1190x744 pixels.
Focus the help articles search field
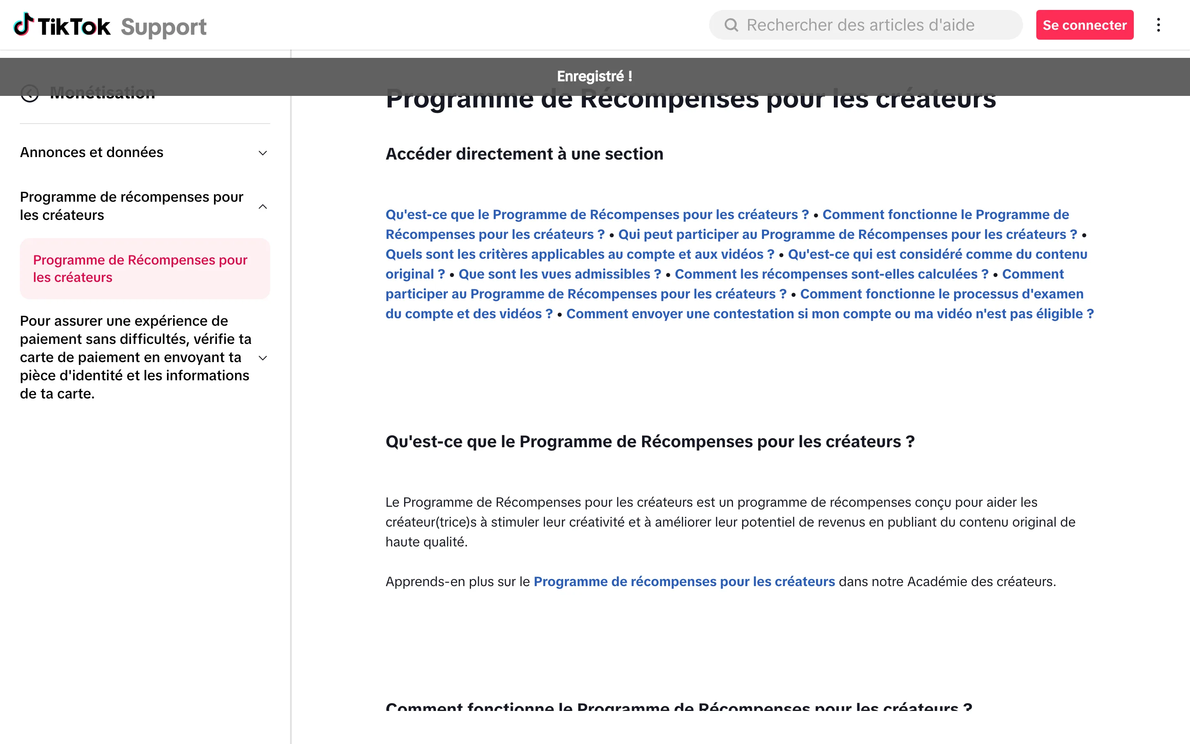pos(866,25)
